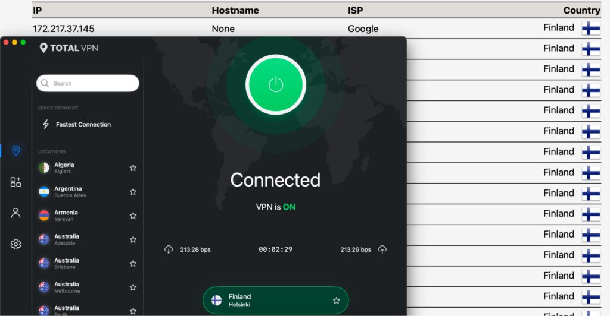
Task: Click the None hostname cell
Action: (223, 29)
